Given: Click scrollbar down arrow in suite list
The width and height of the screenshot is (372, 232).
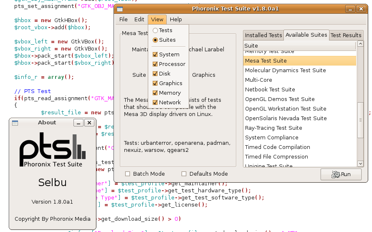Looking at the screenshot, I should pyautogui.click(x=360, y=164).
